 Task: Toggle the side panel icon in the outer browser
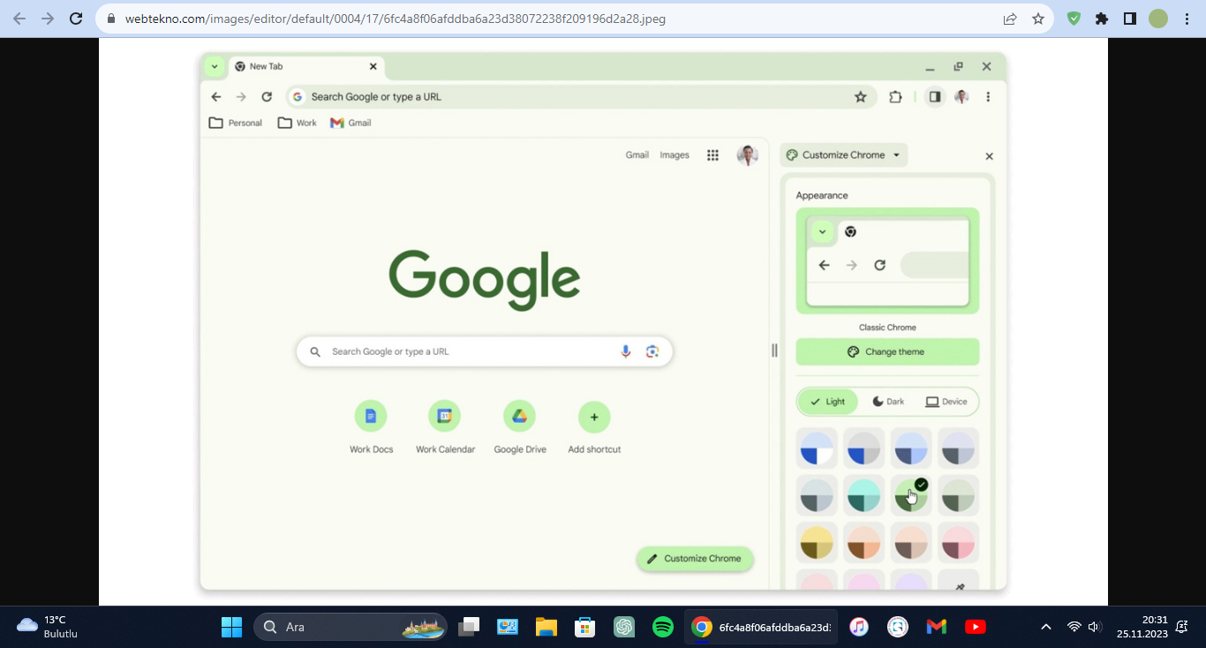pos(1130,19)
